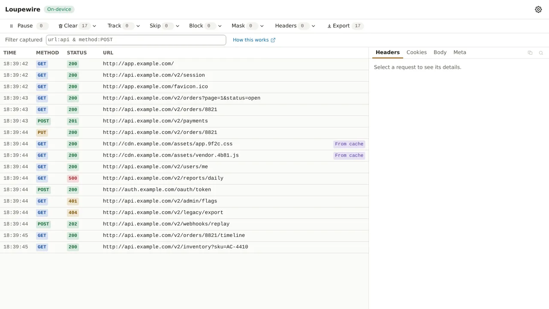Screen dimensions: 549x309
Task: Click the PUT method badge
Action: coord(42,133)
